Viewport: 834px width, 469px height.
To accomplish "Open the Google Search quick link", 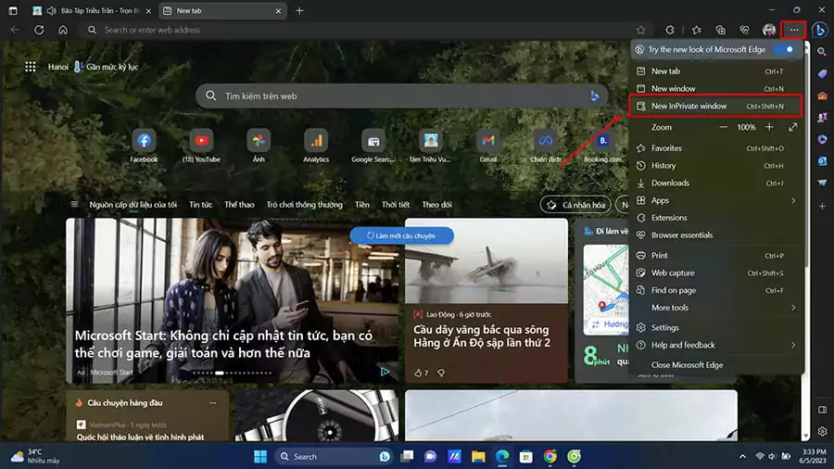I will 373,146.
